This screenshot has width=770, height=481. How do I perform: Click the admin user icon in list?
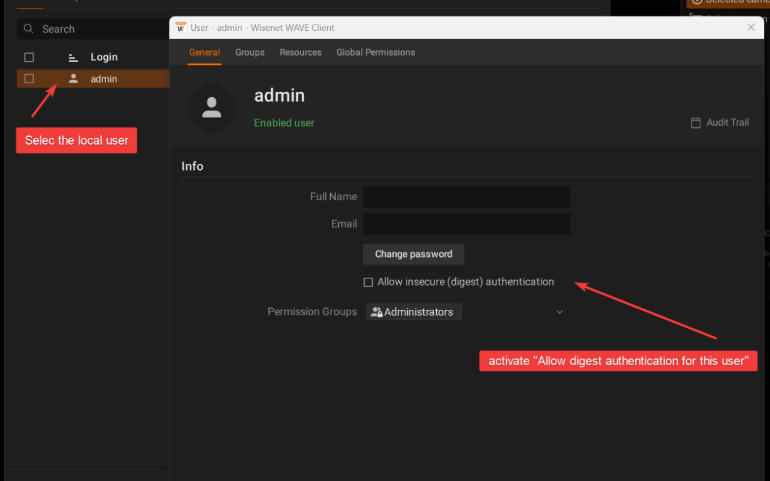click(x=73, y=79)
